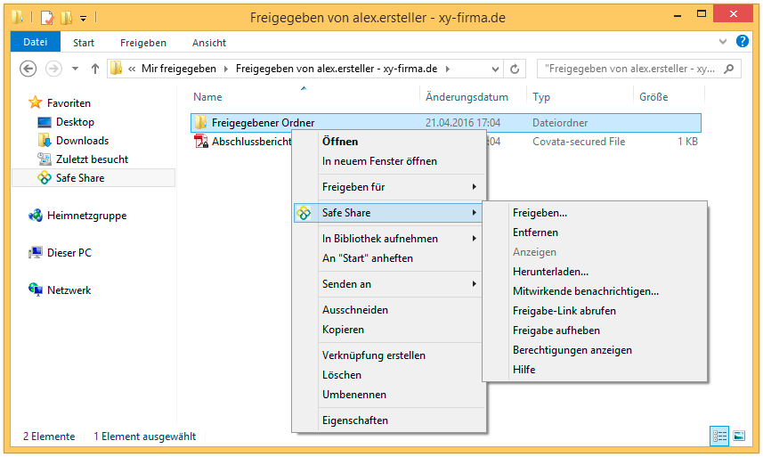Open the window system menu icon
763x457 pixels.
point(18,18)
